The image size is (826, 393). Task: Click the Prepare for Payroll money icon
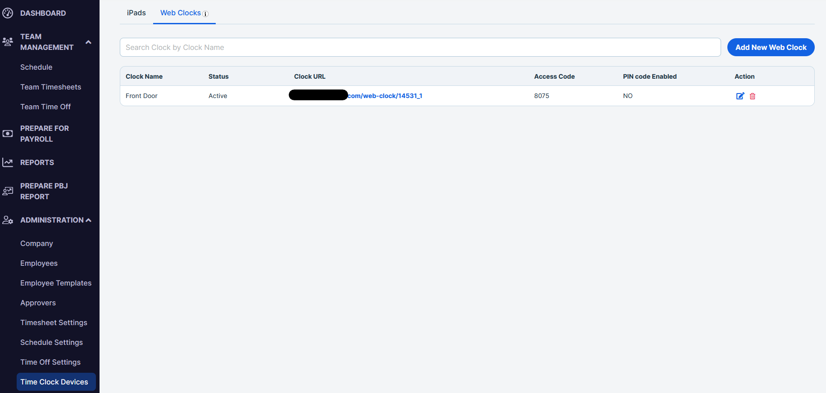coord(8,134)
